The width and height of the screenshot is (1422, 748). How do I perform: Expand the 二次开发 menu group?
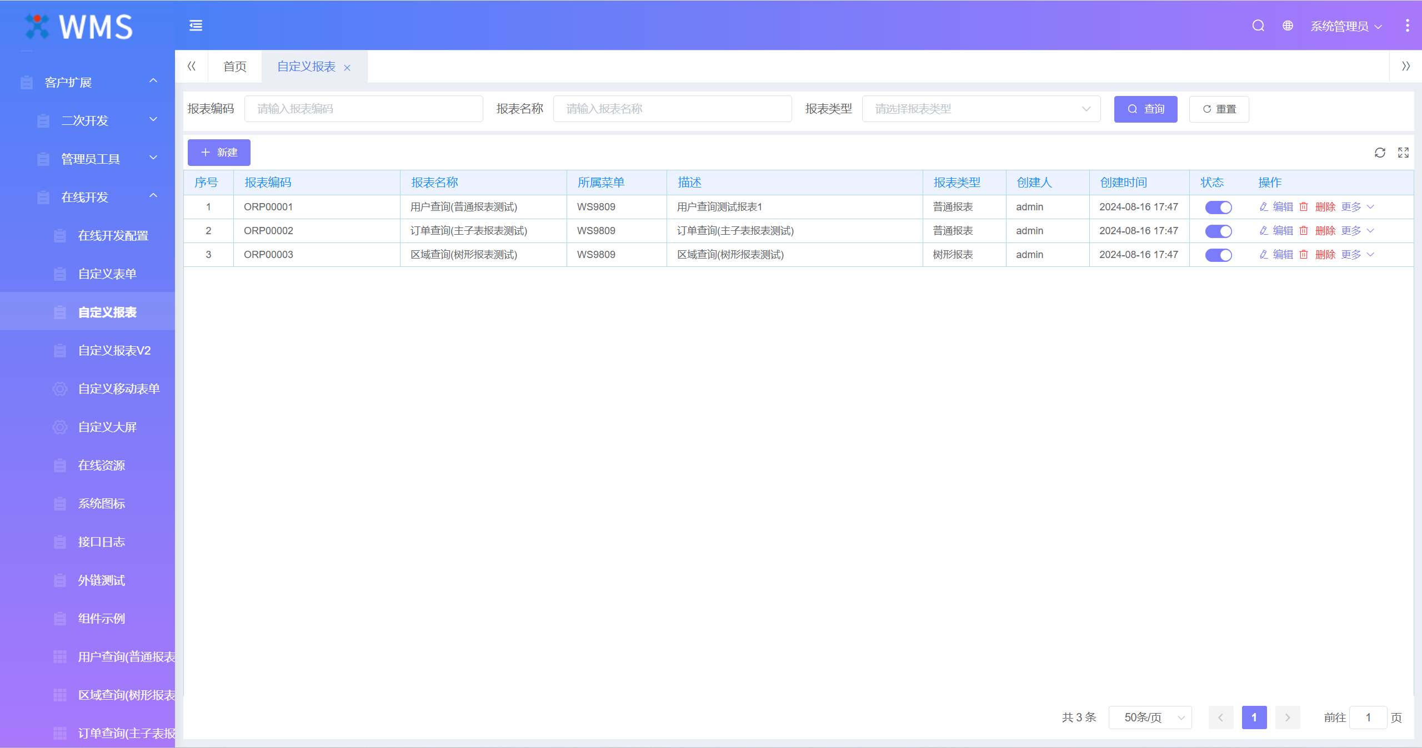[87, 120]
